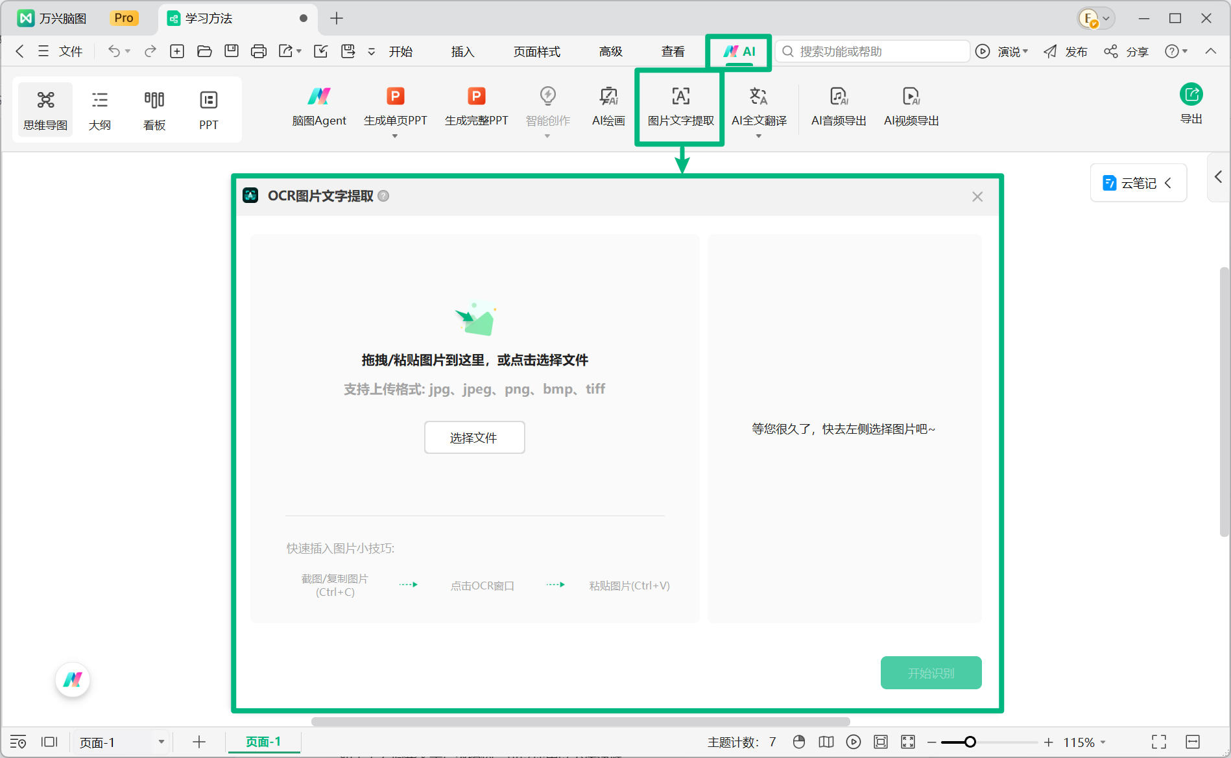Viewport: 1231px width, 758px height.
Task: Collapse the ribbon with the up chevron
Action: (x=1211, y=51)
